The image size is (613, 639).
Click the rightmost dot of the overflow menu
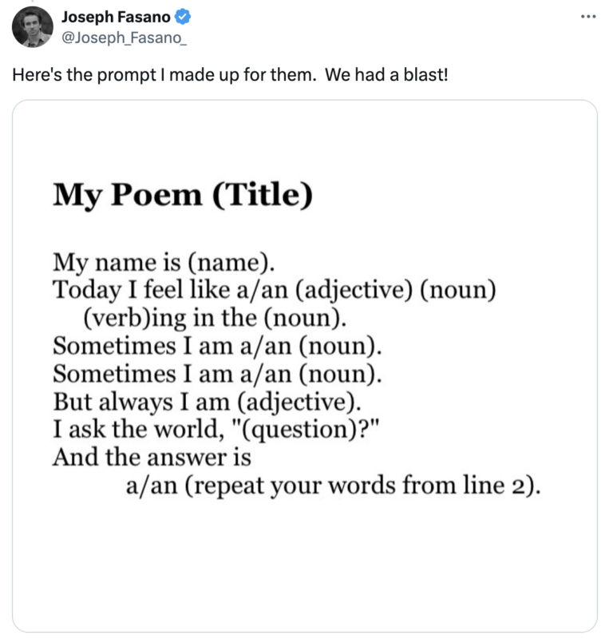[594, 16]
